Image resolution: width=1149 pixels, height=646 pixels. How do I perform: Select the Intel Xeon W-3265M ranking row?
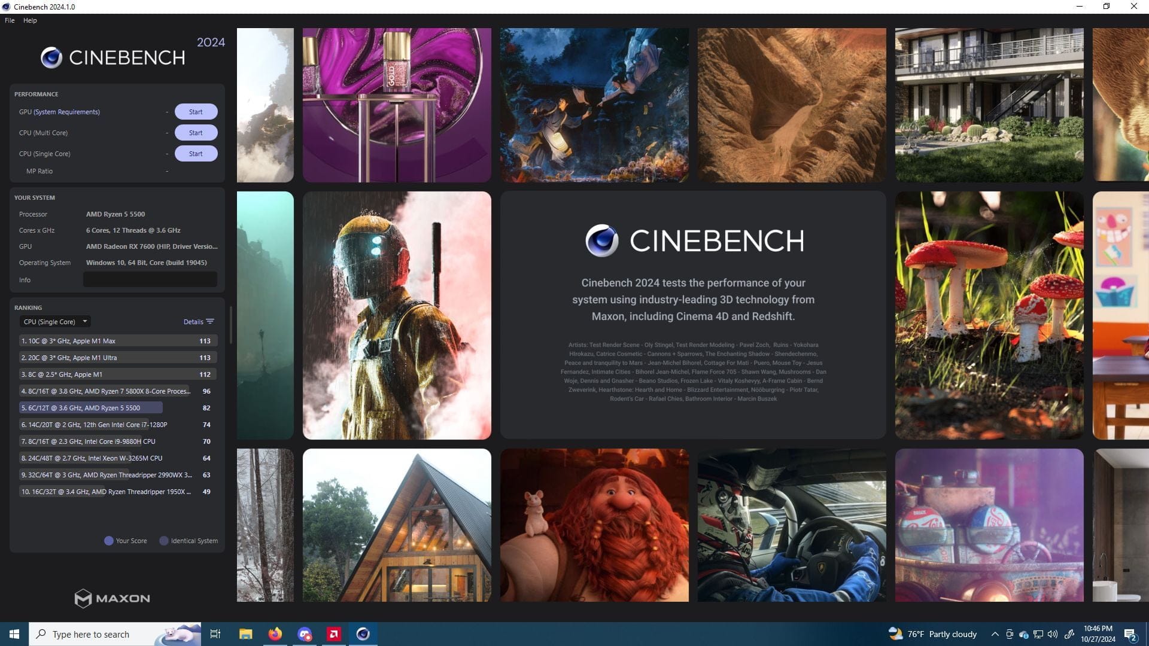(117, 458)
